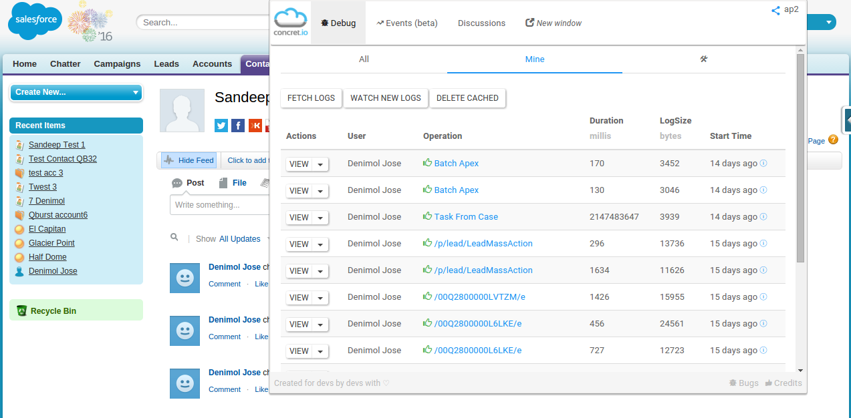This screenshot has width=851, height=418.
Task: Expand VIEW dropdown arrow in 296 millis LeadMassAction row
Action: tap(321, 244)
